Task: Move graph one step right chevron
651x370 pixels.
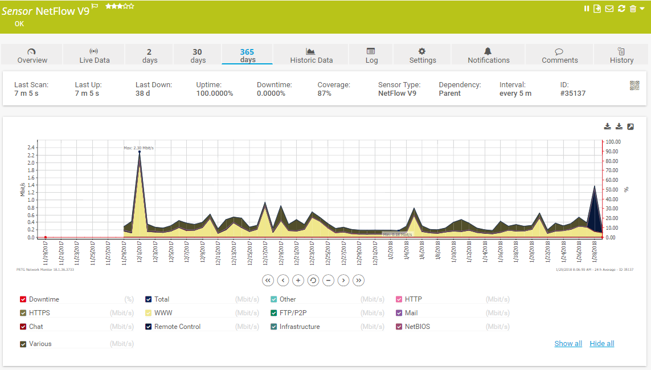Action: coord(343,280)
